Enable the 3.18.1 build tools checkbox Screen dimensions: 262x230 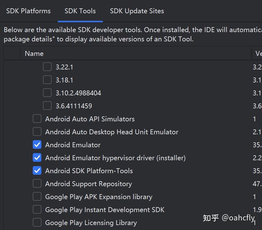click(x=47, y=80)
